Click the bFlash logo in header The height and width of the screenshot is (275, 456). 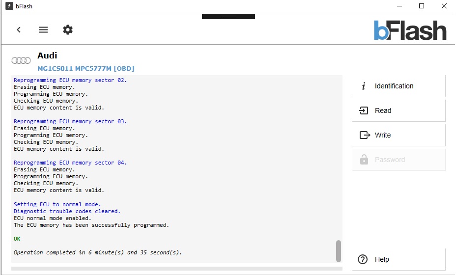pyautogui.click(x=410, y=30)
